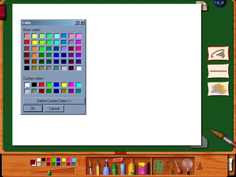Click the help question mark button
Image resolution: width=236 pixels, height=177 pixels.
coord(77,23)
